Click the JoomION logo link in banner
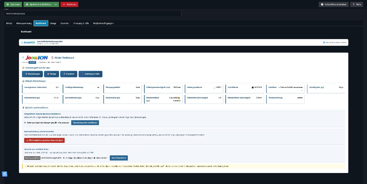Image resolution: width=367 pixels, height=184 pixels. [x=28, y=42]
